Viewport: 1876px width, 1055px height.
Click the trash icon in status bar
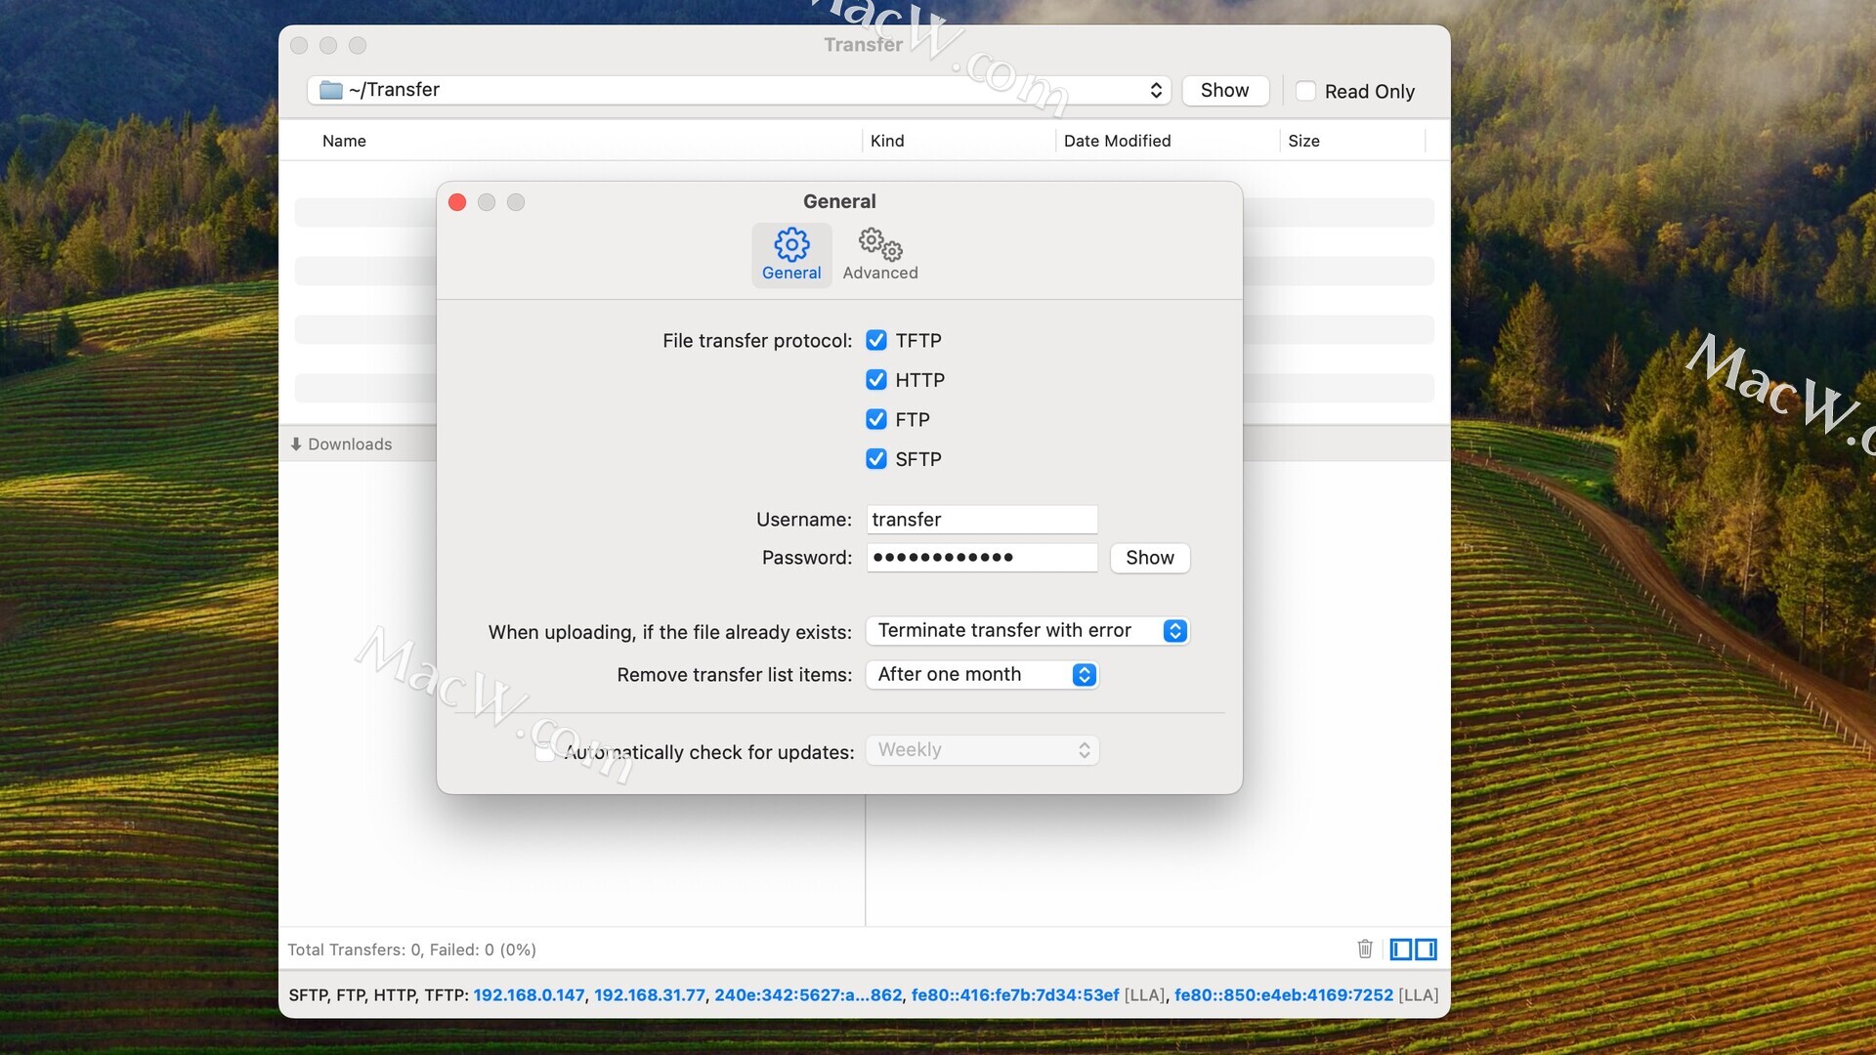point(1365,949)
